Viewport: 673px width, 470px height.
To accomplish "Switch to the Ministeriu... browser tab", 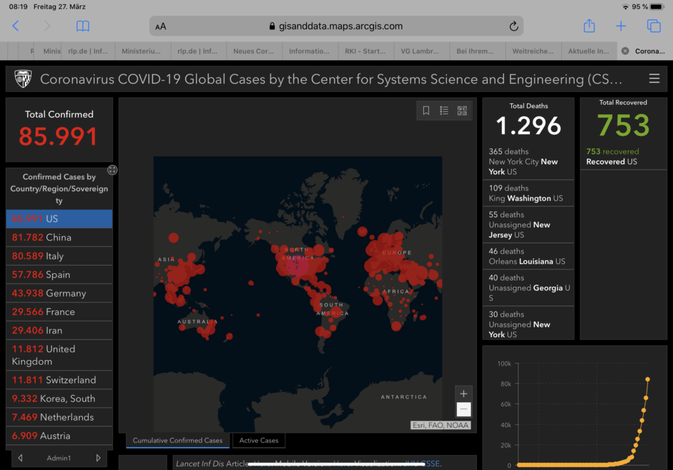I will coord(141,51).
